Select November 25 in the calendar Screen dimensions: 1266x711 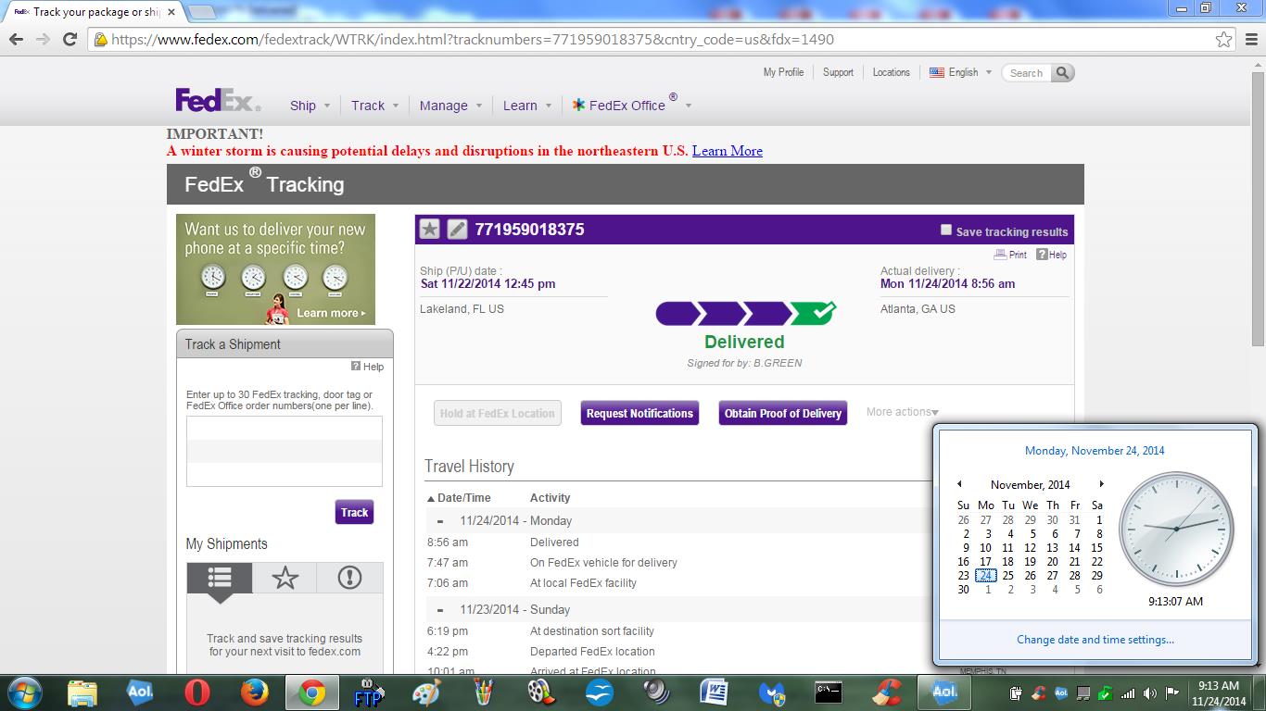[1007, 575]
